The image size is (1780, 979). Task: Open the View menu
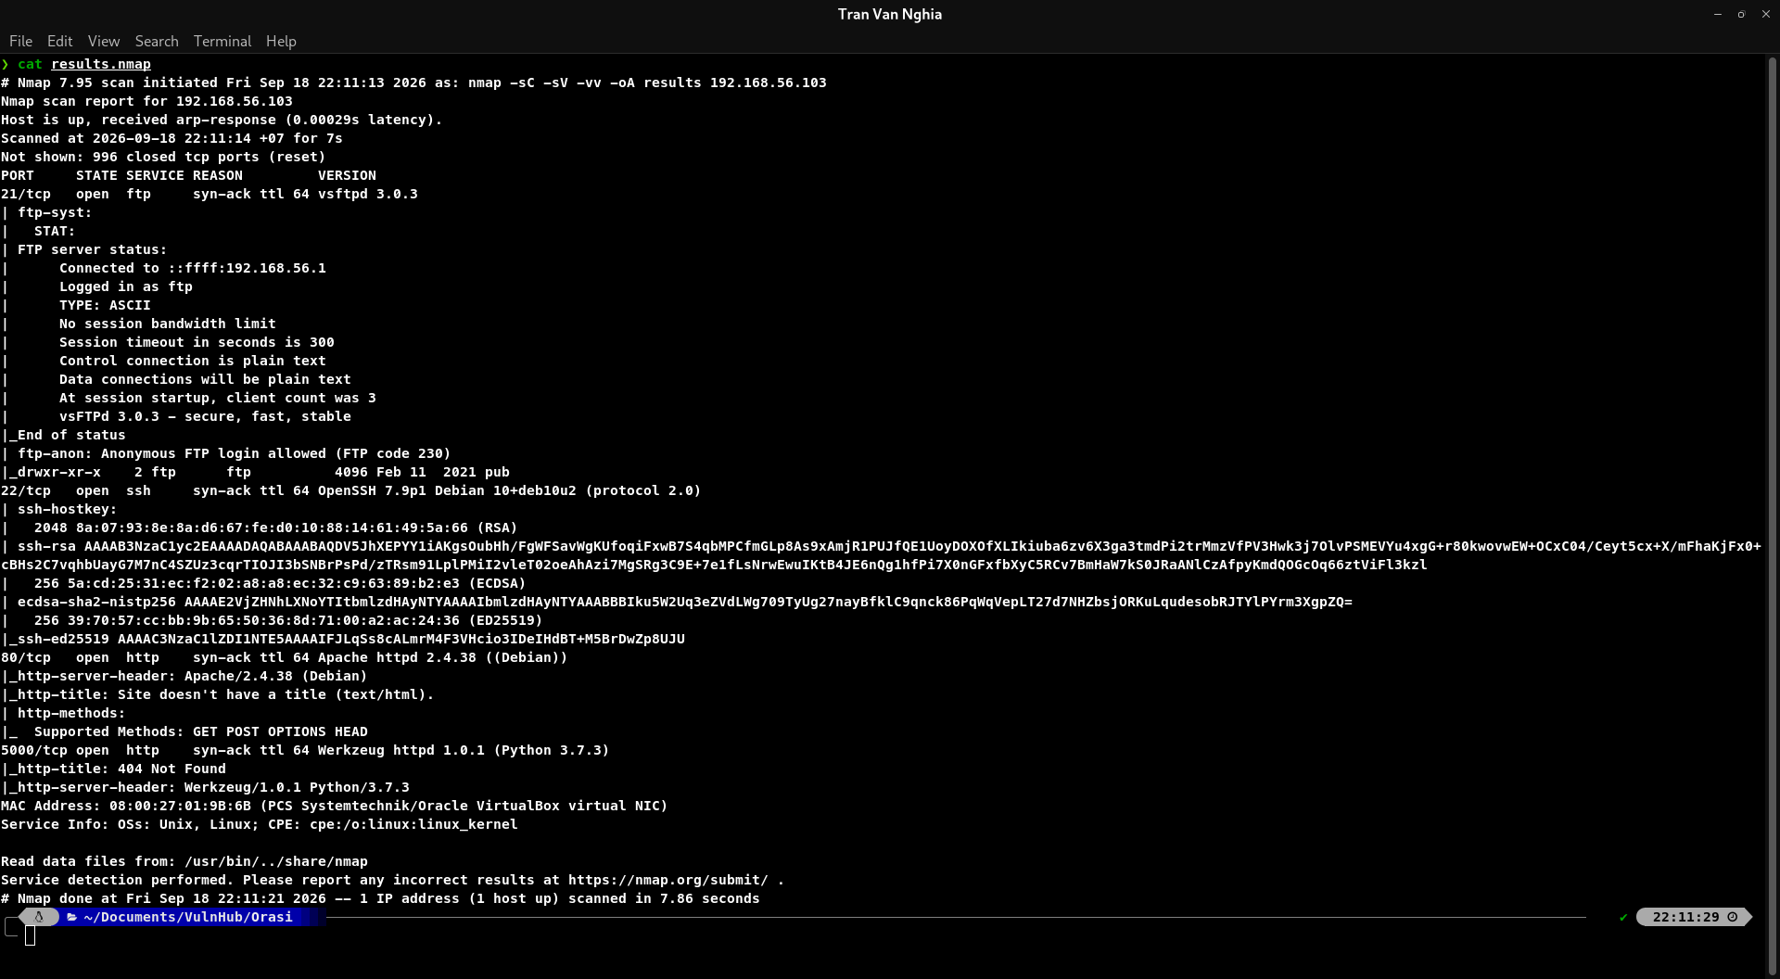(104, 41)
